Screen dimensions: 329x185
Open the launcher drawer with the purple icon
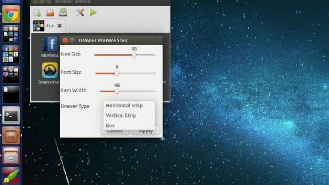tap(11, 34)
